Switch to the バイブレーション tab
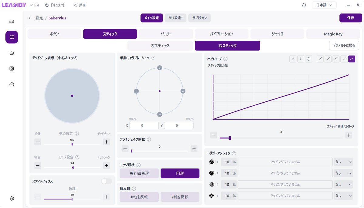Viewport: 364px width, 208px height. (222, 34)
